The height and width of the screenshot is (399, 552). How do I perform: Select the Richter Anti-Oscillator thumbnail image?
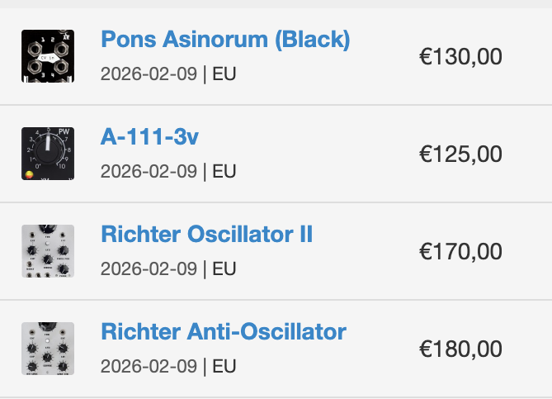tap(48, 349)
